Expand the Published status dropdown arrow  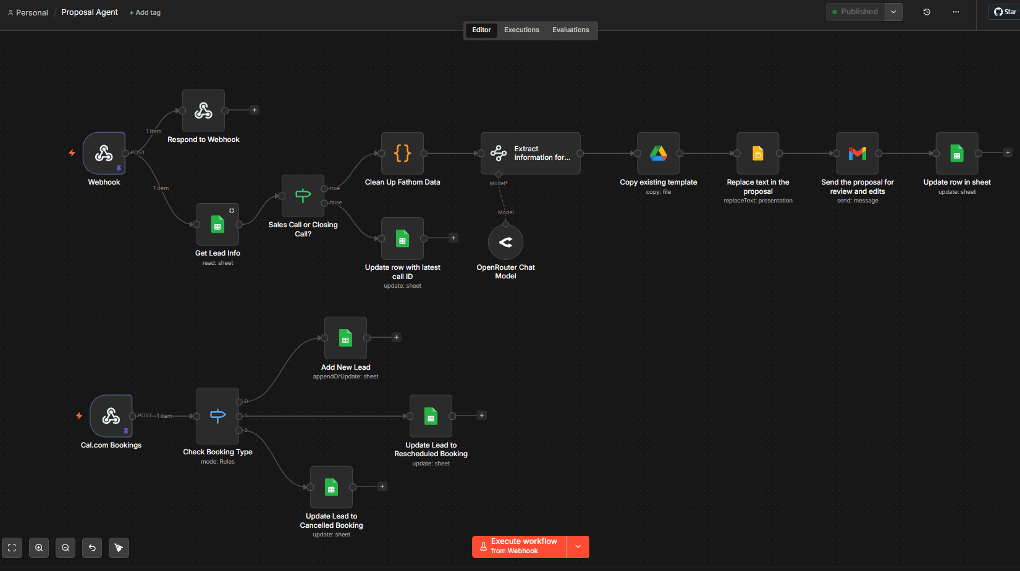click(893, 12)
